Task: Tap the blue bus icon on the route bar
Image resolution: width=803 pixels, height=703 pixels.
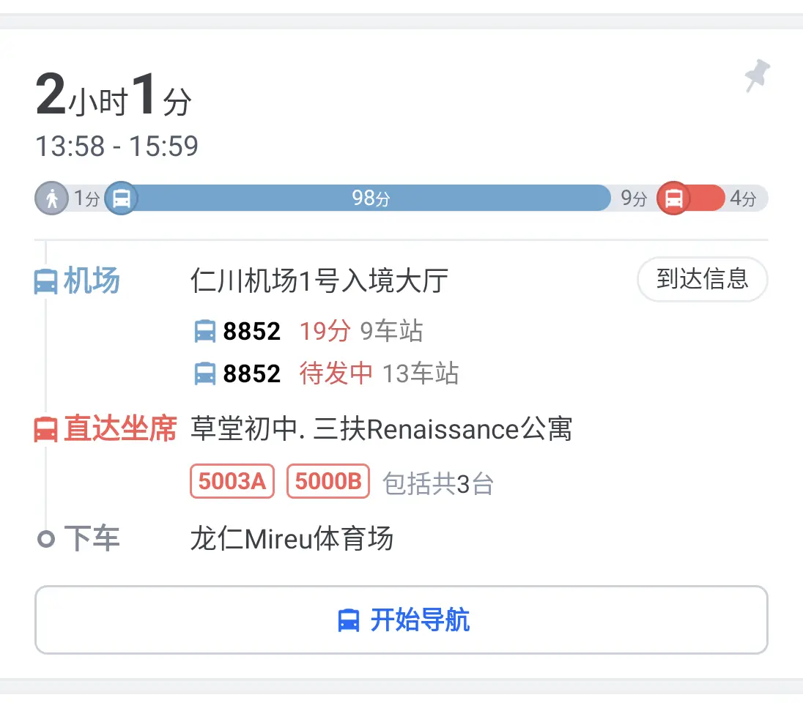Action: click(x=122, y=198)
